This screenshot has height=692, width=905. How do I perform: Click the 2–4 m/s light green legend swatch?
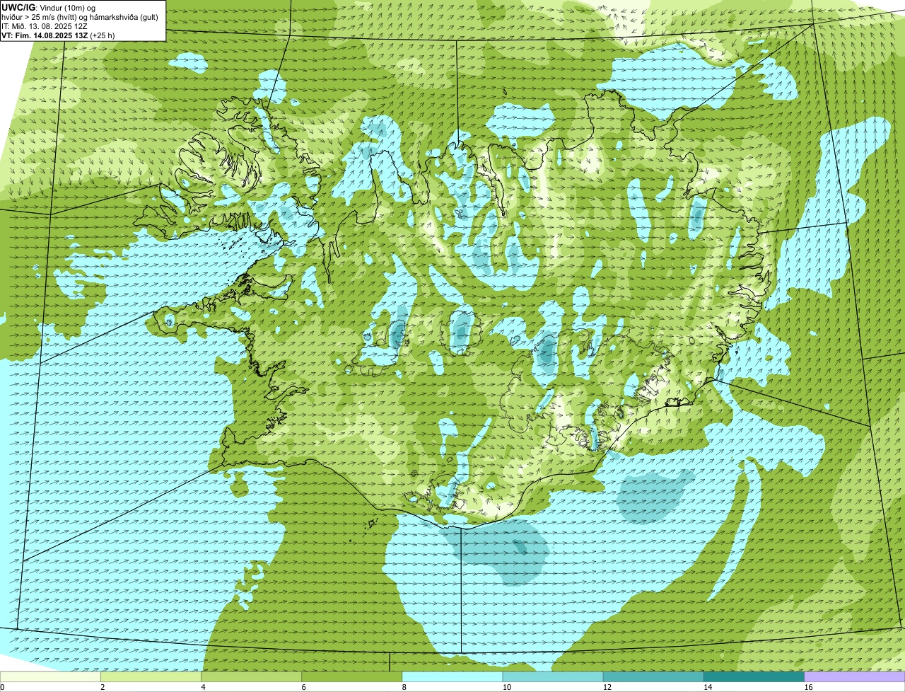click(151, 676)
